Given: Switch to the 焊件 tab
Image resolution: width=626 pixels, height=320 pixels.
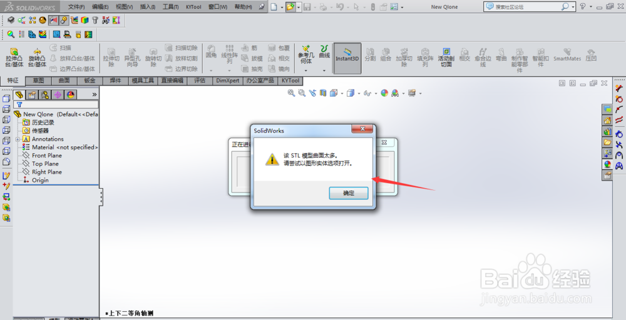Looking at the screenshot, I should (x=115, y=81).
